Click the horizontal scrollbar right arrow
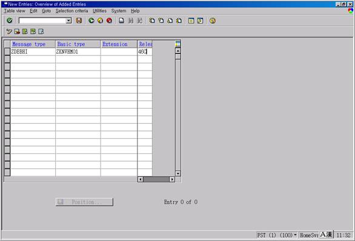This screenshot has width=355, height=241. pos(172,179)
